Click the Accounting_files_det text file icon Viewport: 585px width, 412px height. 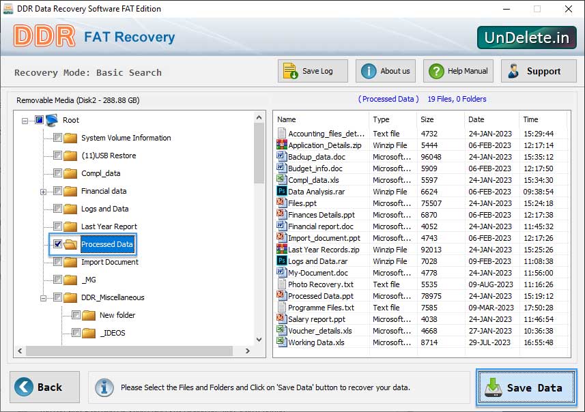click(x=282, y=133)
